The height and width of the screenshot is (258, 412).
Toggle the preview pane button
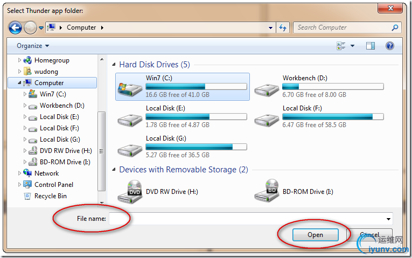[x=371, y=46]
